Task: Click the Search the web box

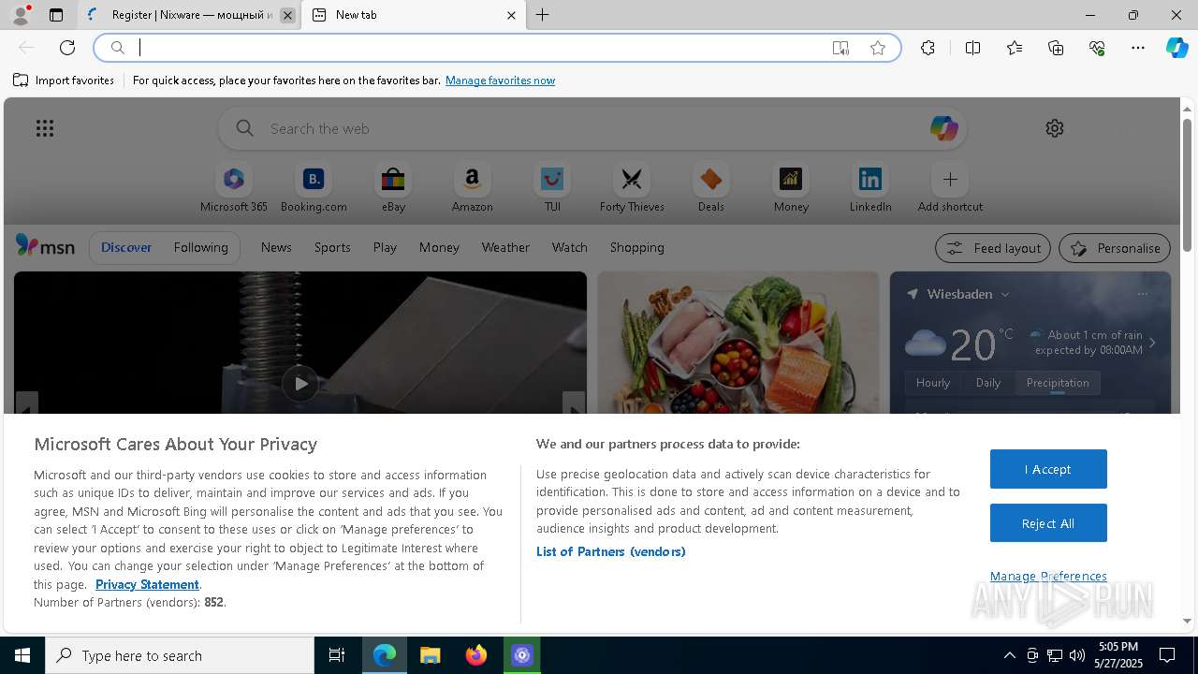Action: pyautogui.click(x=592, y=128)
